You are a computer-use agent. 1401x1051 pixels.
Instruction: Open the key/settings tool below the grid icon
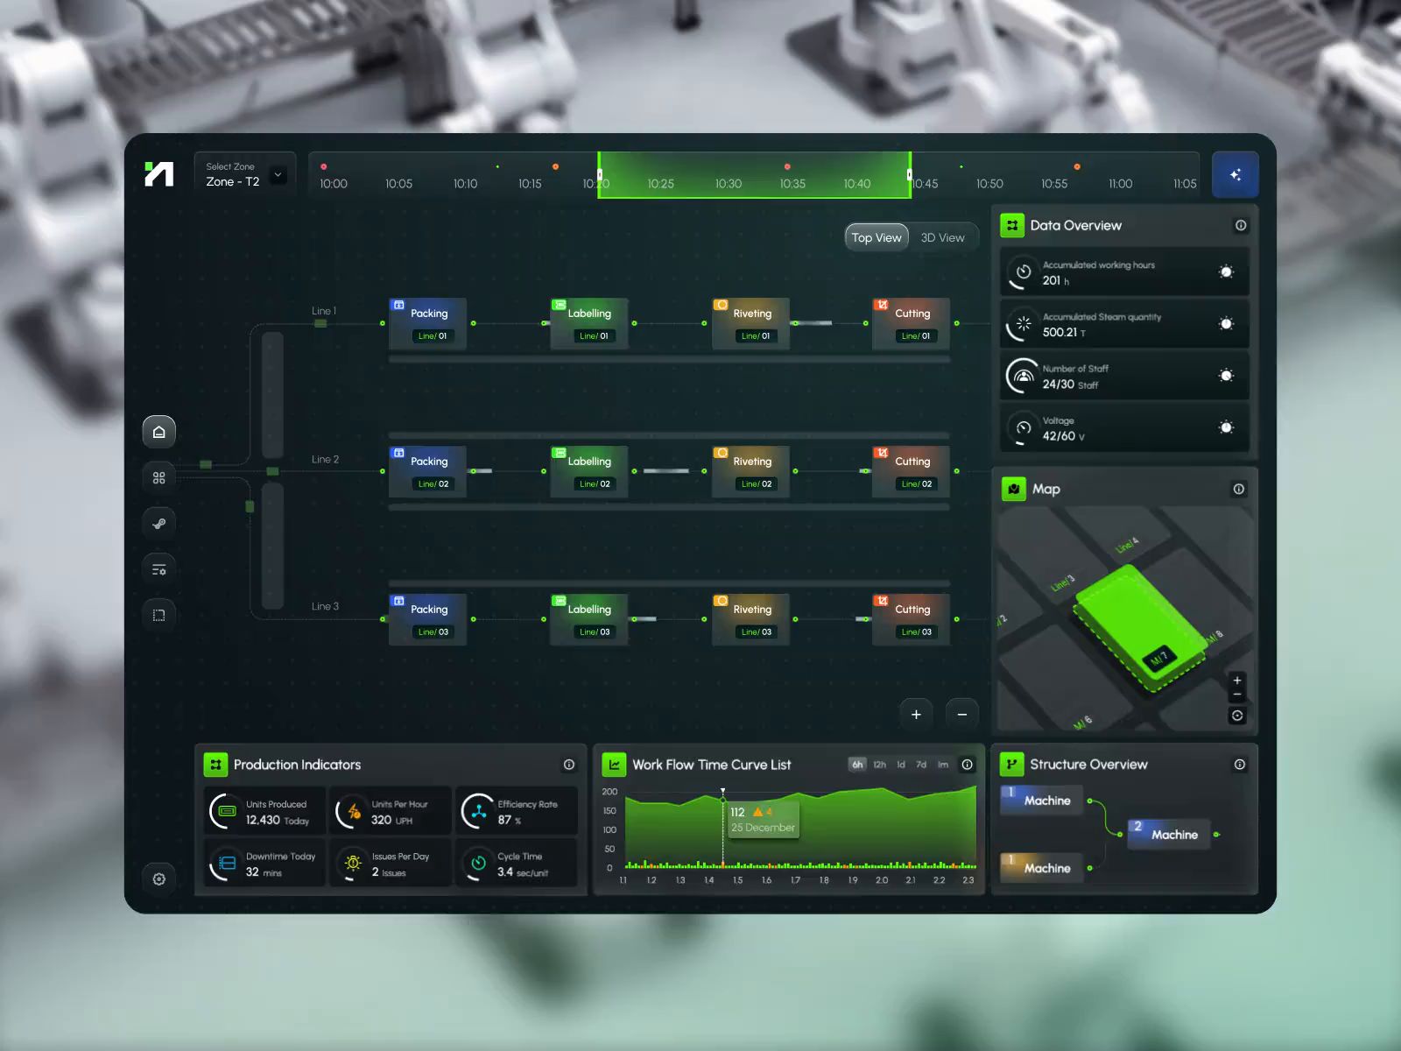(158, 523)
